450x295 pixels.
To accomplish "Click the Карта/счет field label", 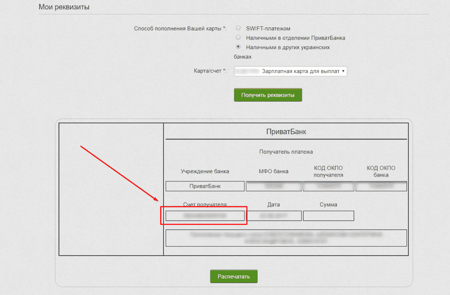I will 209,71.
